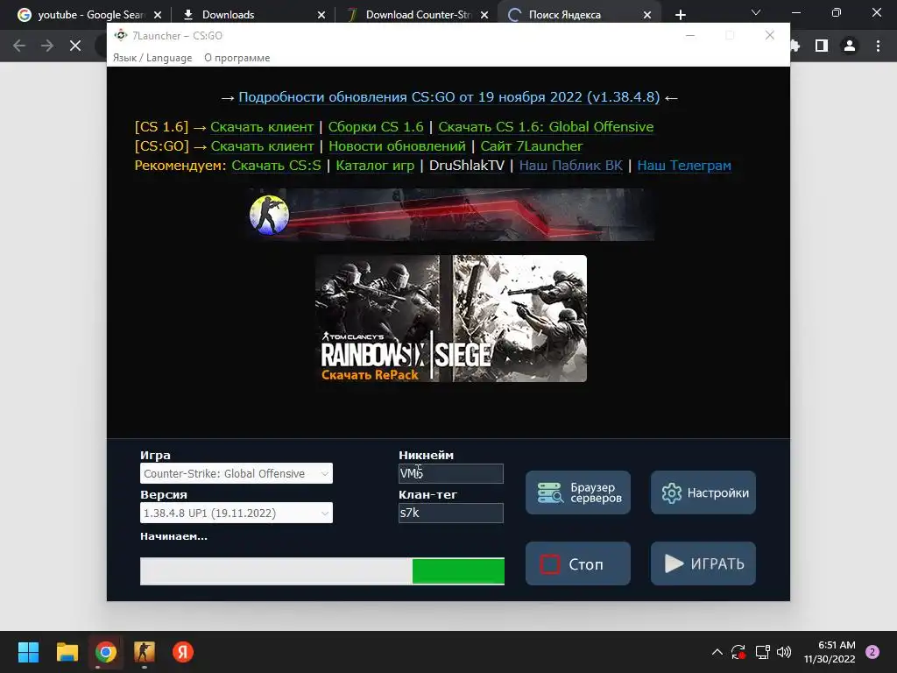Open clock showing 6:51 AM
Screen dimensions: 897x673
[x=830, y=652]
